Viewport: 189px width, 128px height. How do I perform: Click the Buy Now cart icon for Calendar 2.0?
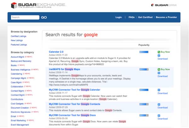tap(159, 52)
